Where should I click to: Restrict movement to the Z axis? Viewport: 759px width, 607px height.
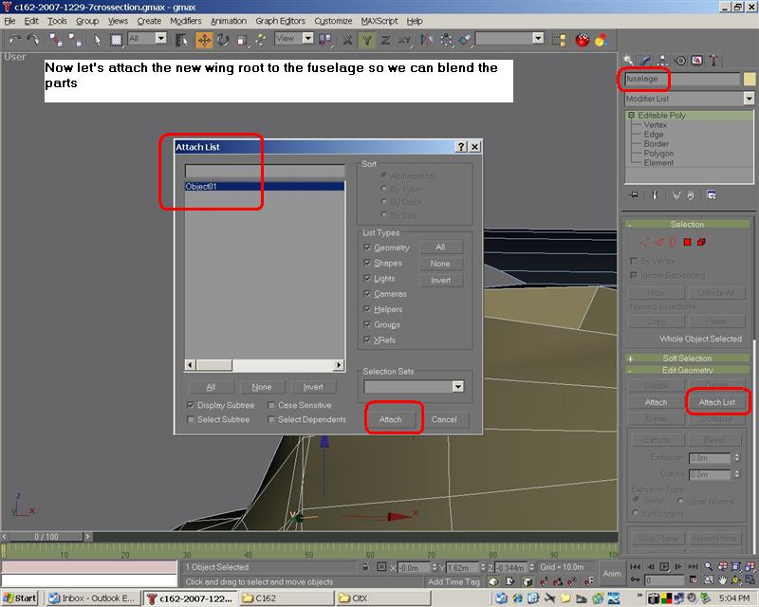[385, 40]
